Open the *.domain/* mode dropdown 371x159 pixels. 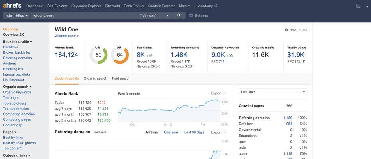tap(155, 16)
